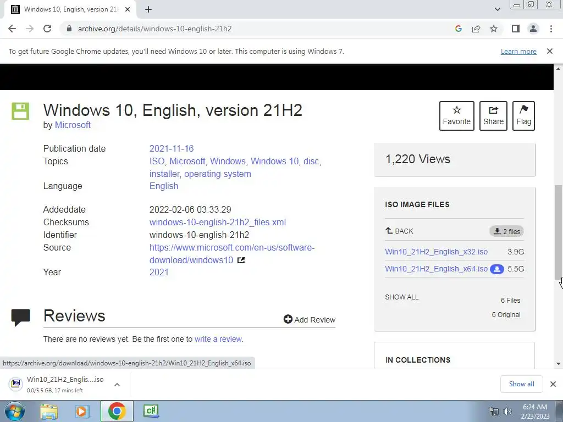Click the padlock site info icon

tap(69, 29)
